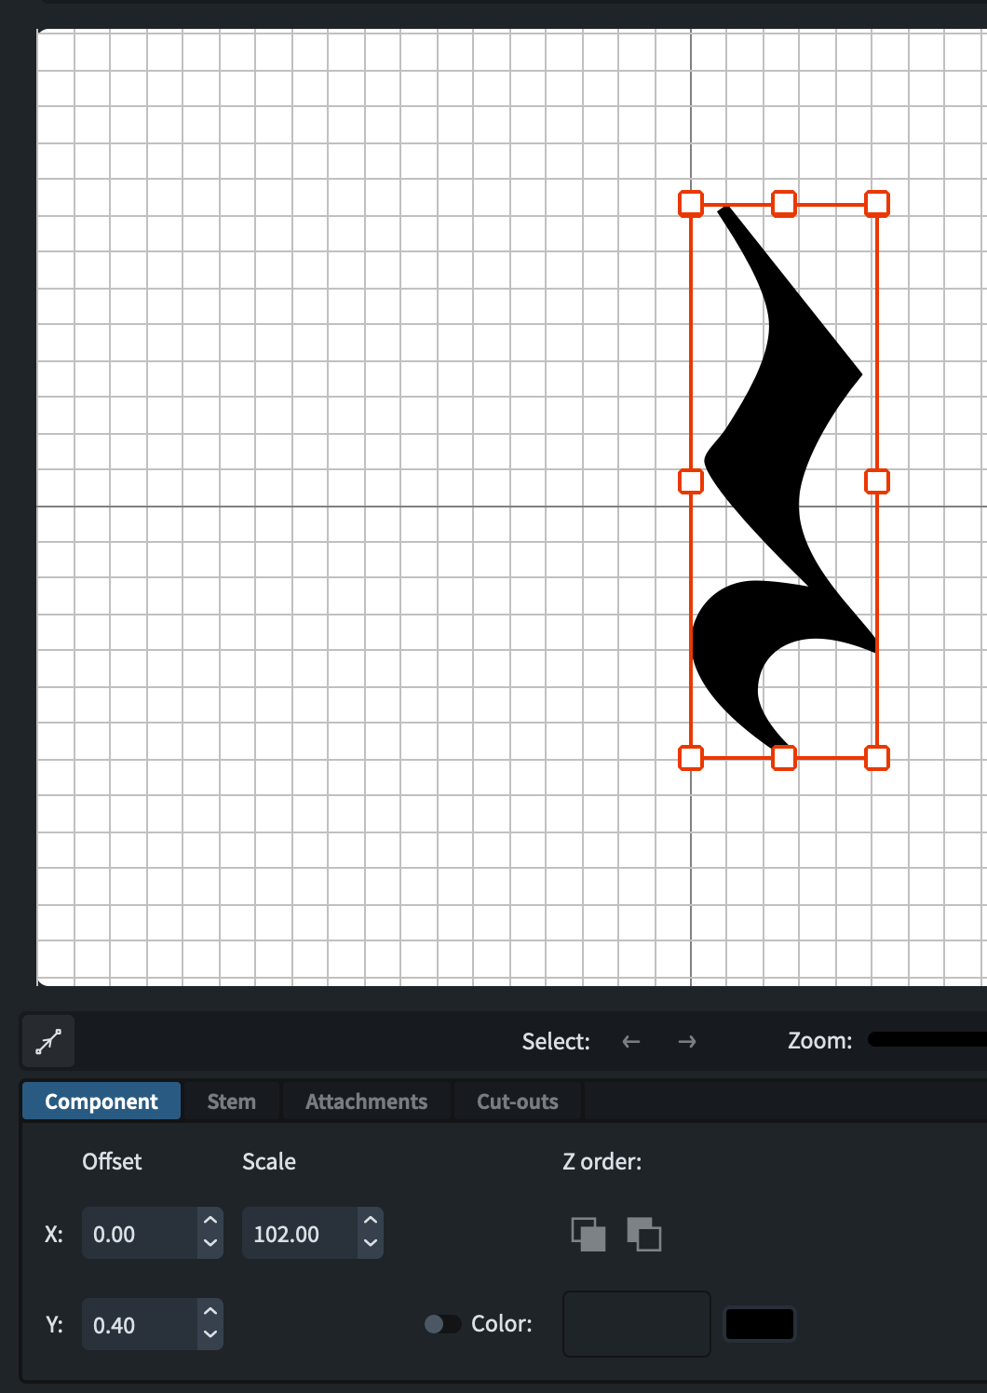Click the bring to front Z order icon
This screenshot has width=987, height=1393.
click(588, 1234)
